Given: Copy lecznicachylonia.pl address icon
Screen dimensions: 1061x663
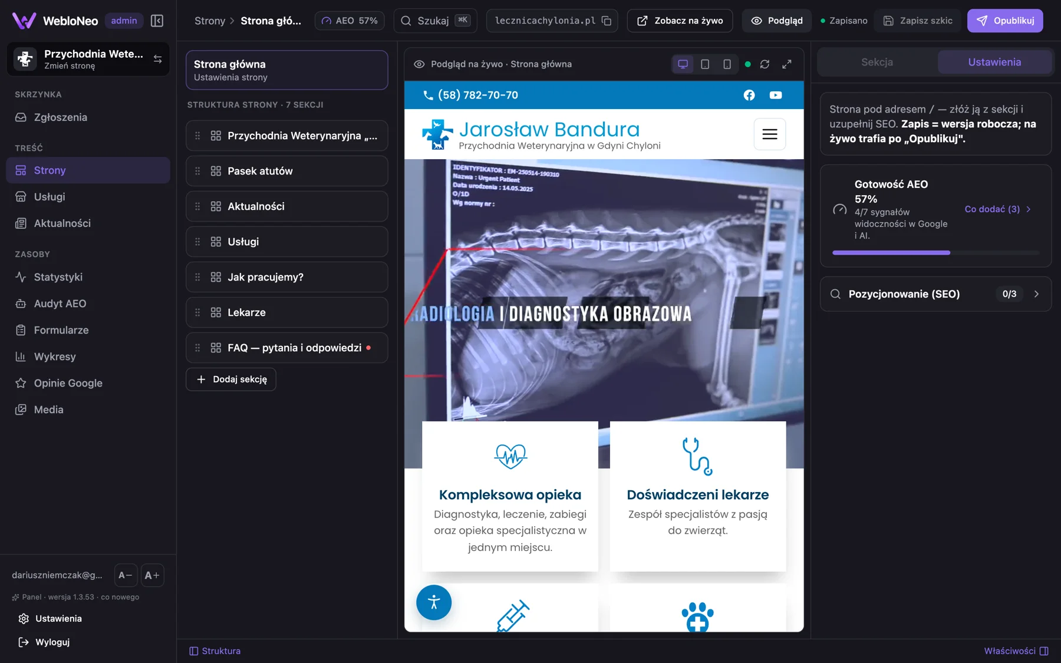Looking at the screenshot, I should pyautogui.click(x=607, y=21).
